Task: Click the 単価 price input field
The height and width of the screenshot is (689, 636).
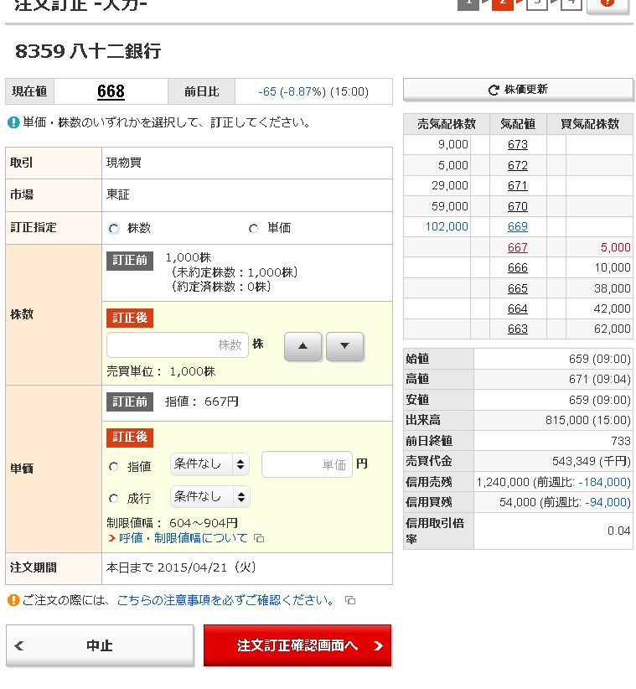Action: 307,464
